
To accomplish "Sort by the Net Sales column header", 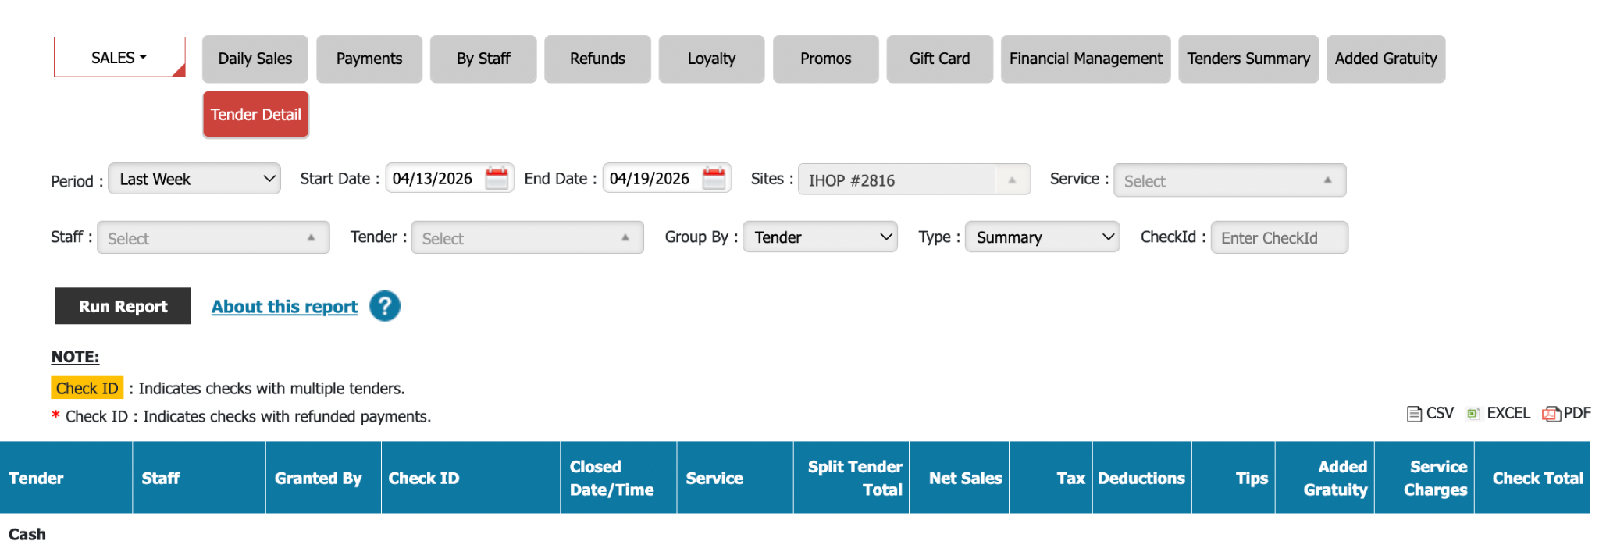I will (x=965, y=478).
